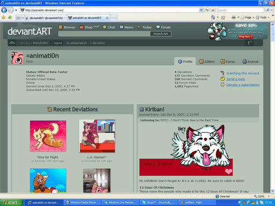Go forward with the browser Forward button
This screenshot has width=275, height=206.
[11, 10]
